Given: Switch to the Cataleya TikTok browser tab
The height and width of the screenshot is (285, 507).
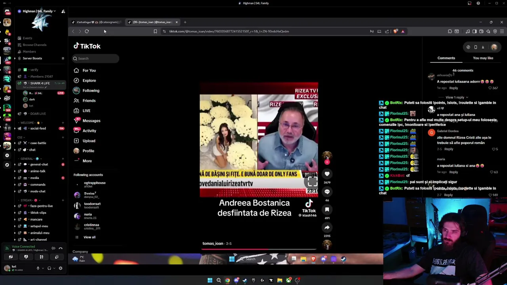Looking at the screenshot, I should coord(97,22).
